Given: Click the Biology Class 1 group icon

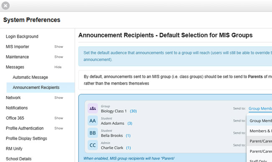Looking at the screenshot, I should pos(93,108).
